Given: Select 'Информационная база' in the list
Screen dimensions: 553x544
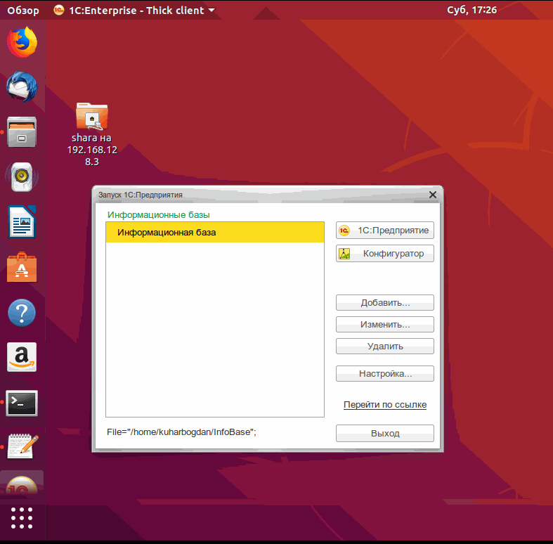Looking at the screenshot, I should 214,233.
